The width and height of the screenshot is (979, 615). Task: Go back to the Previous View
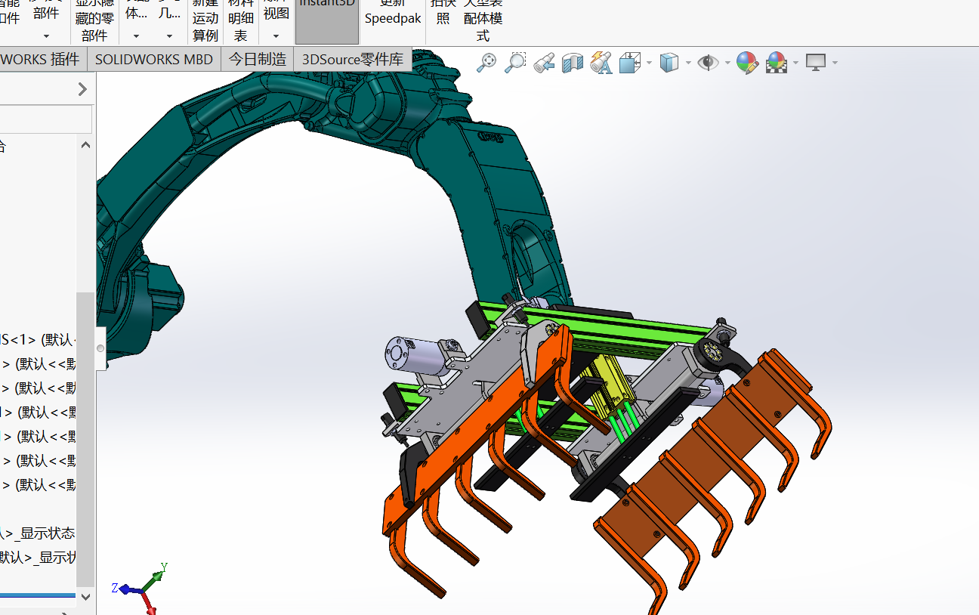tap(544, 62)
